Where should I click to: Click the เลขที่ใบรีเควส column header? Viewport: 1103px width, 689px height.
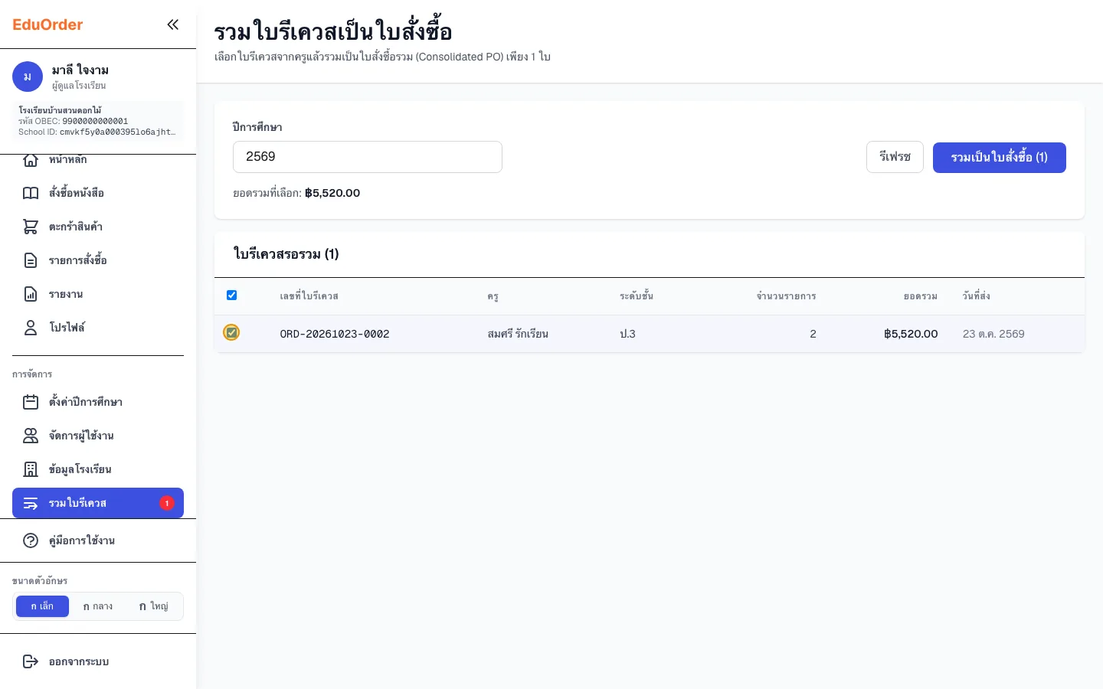pyautogui.click(x=309, y=296)
